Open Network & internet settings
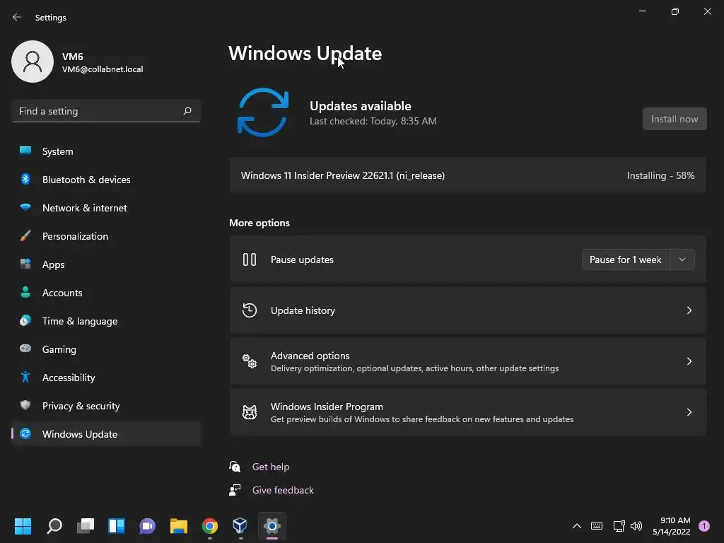 (x=106, y=207)
